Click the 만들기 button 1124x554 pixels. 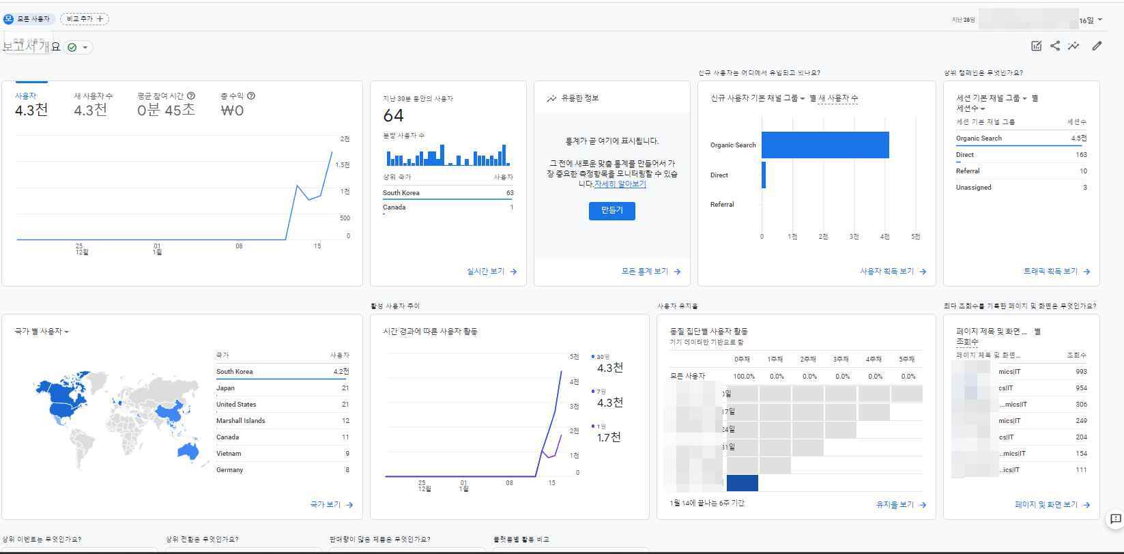(x=611, y=211)
